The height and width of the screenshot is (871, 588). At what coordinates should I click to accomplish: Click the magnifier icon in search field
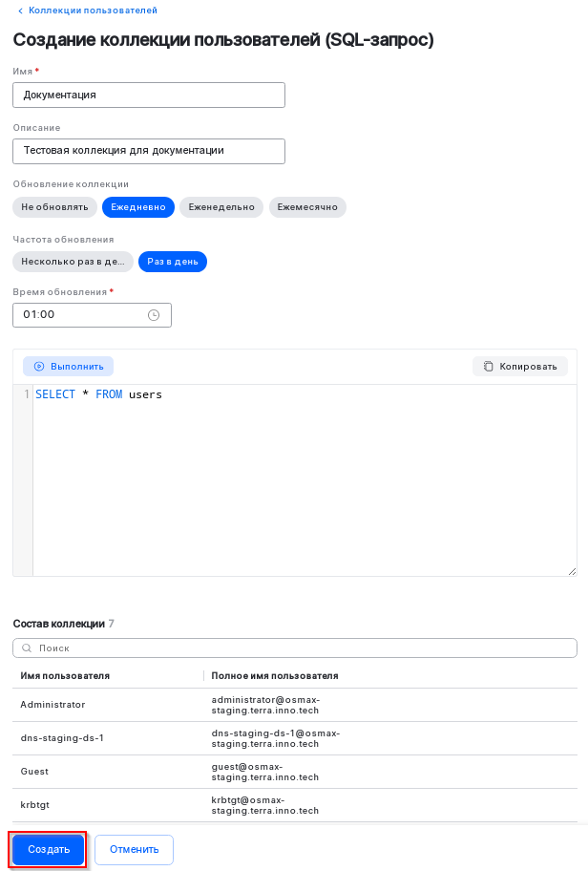pyautogui.click(x=27, y=648)
